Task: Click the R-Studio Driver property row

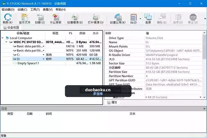Action: [x=153, y=55]
